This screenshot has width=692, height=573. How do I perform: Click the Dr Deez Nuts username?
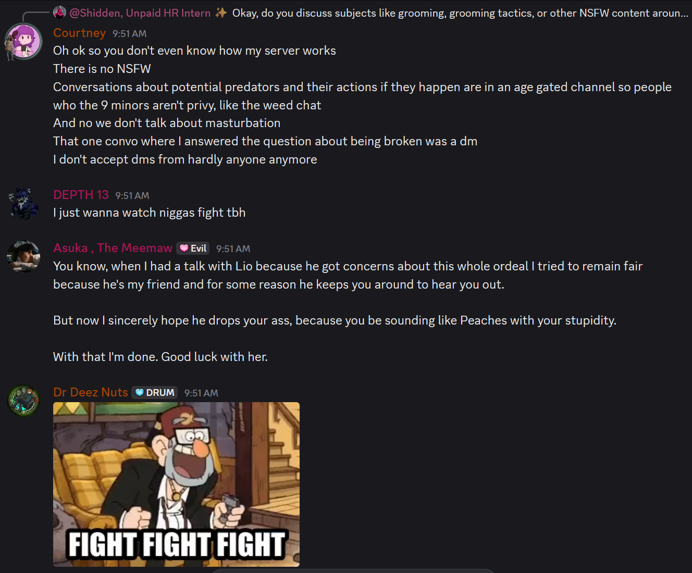(x=91, y=392)
